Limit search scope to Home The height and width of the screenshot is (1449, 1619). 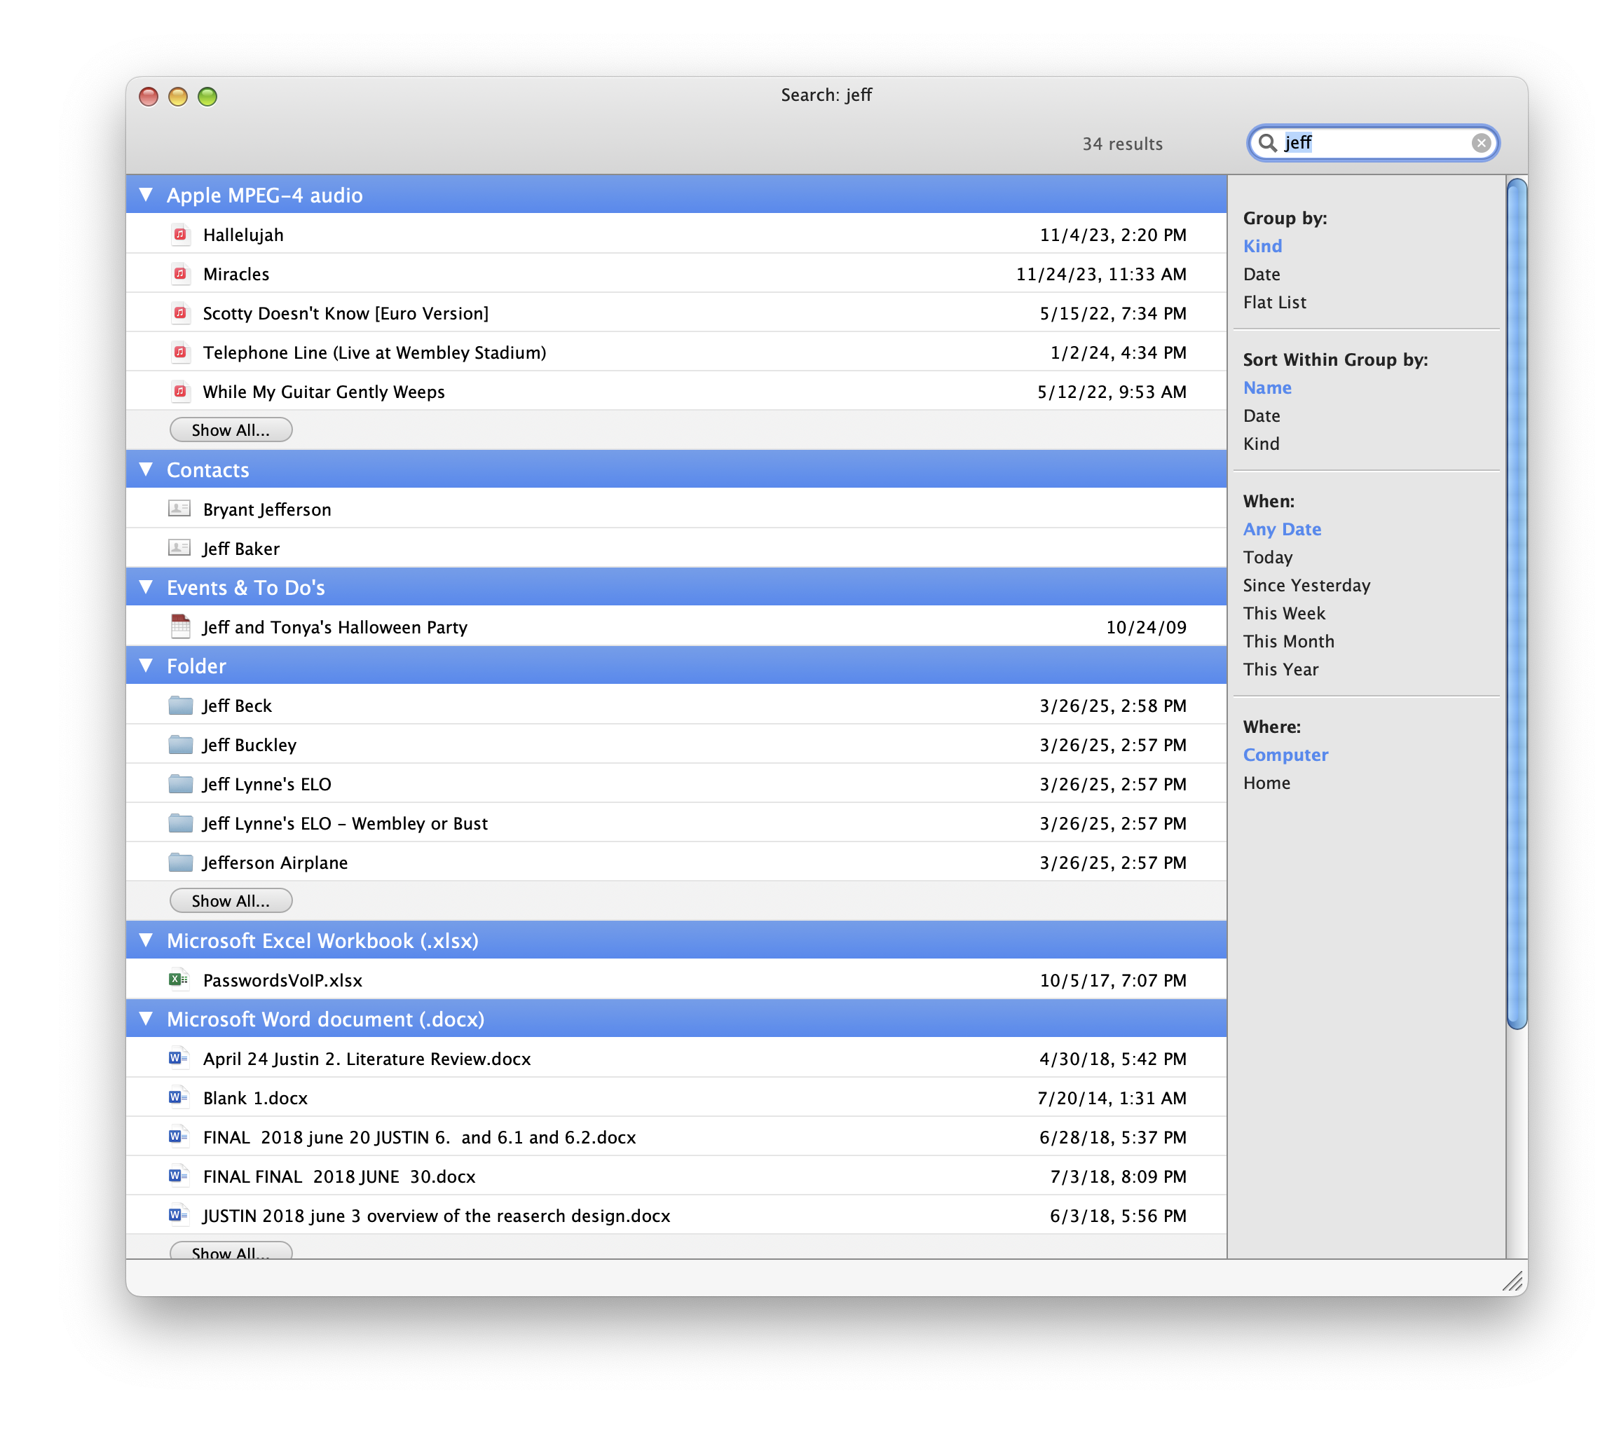point(1266,783)
